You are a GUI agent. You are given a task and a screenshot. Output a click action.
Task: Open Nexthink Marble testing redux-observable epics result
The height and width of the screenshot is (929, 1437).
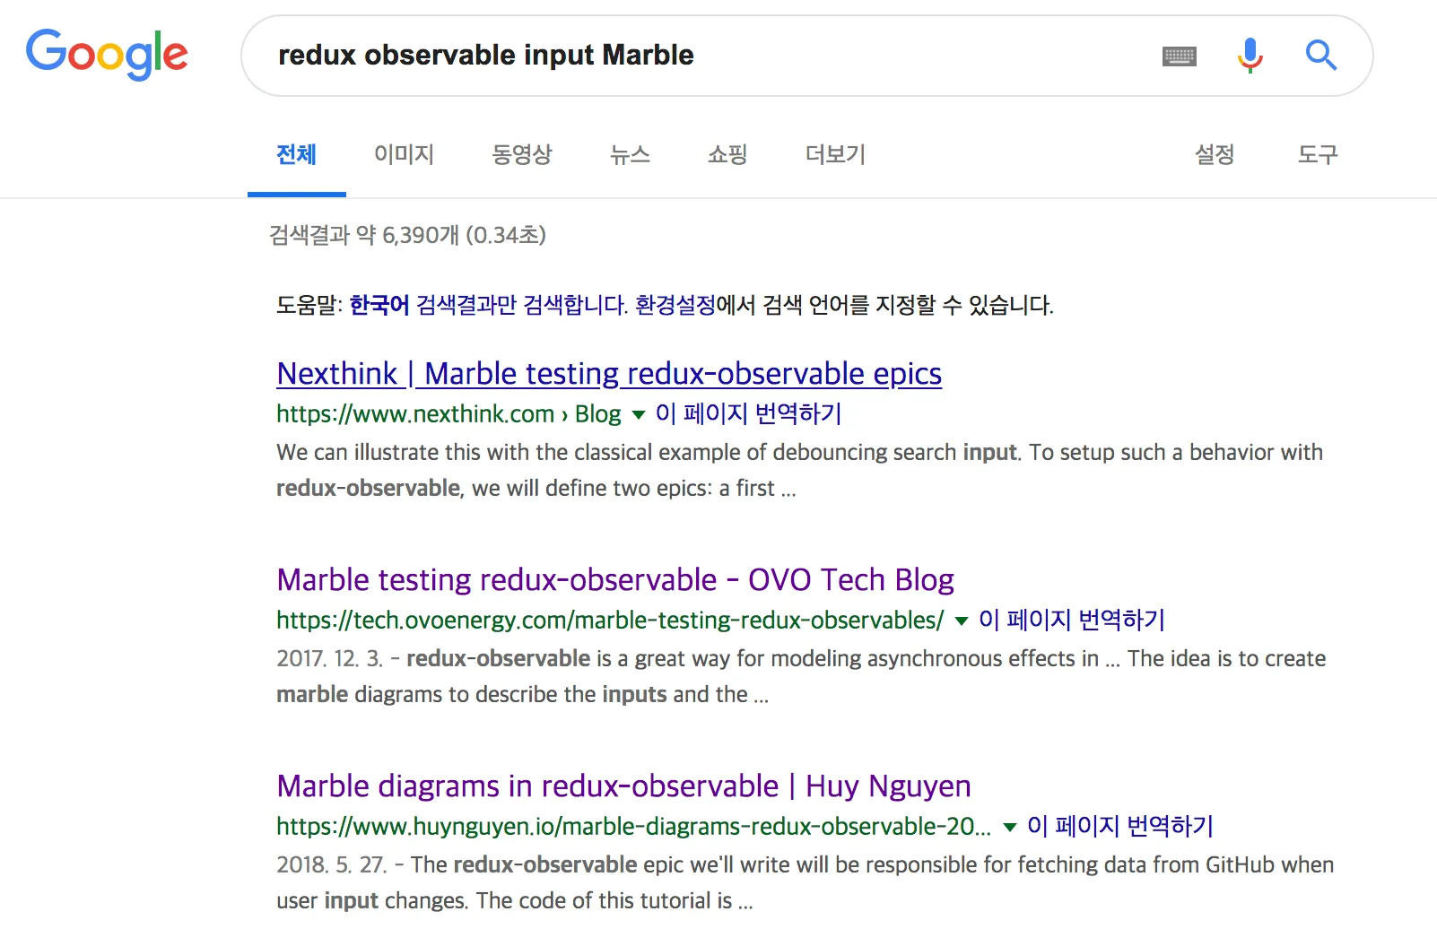tap(609, 373)
